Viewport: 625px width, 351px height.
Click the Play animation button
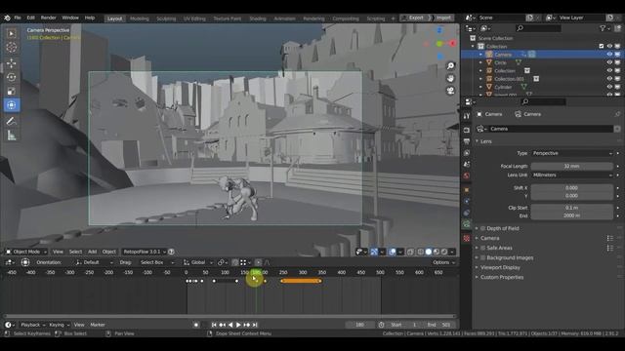tap(238, 325)
